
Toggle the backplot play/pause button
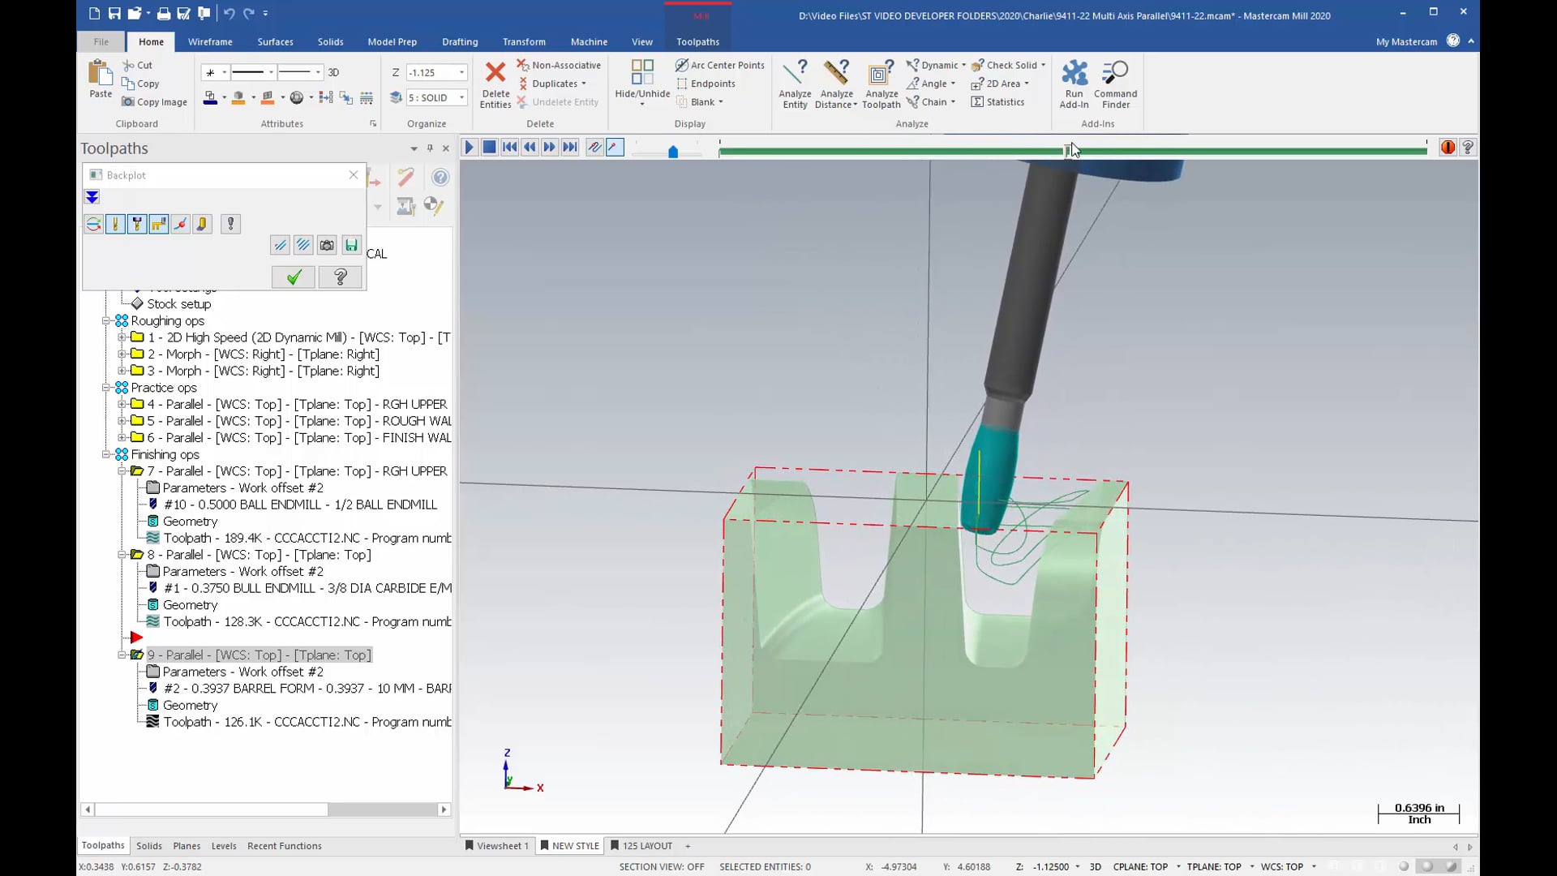point(467,147)
